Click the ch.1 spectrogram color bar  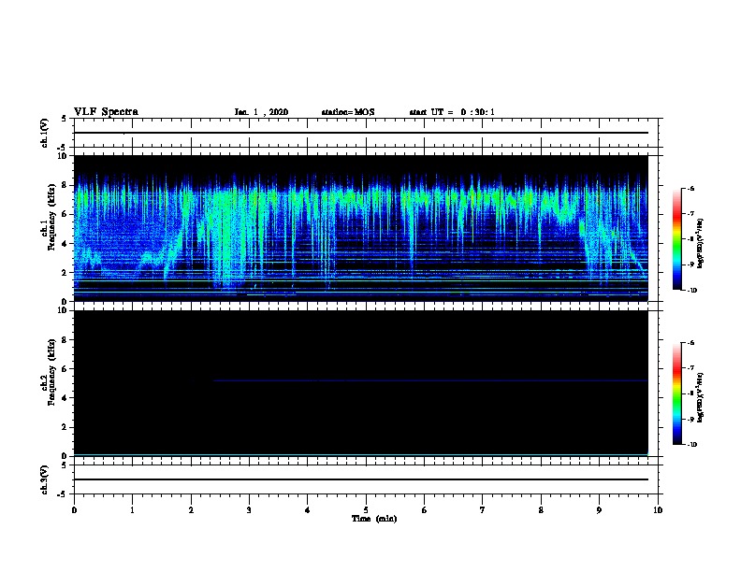point(676,239)
